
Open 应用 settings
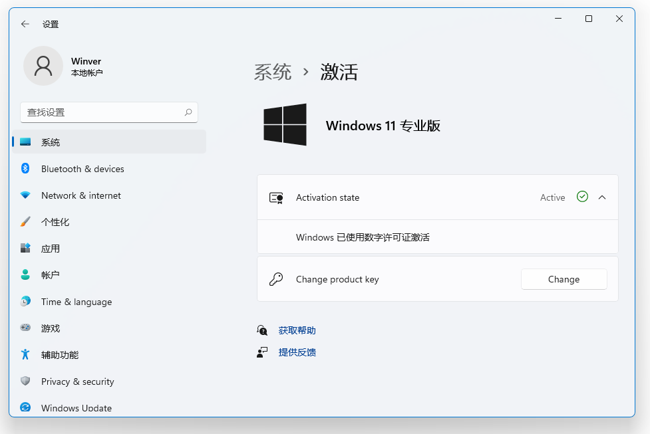pos(109,248)
